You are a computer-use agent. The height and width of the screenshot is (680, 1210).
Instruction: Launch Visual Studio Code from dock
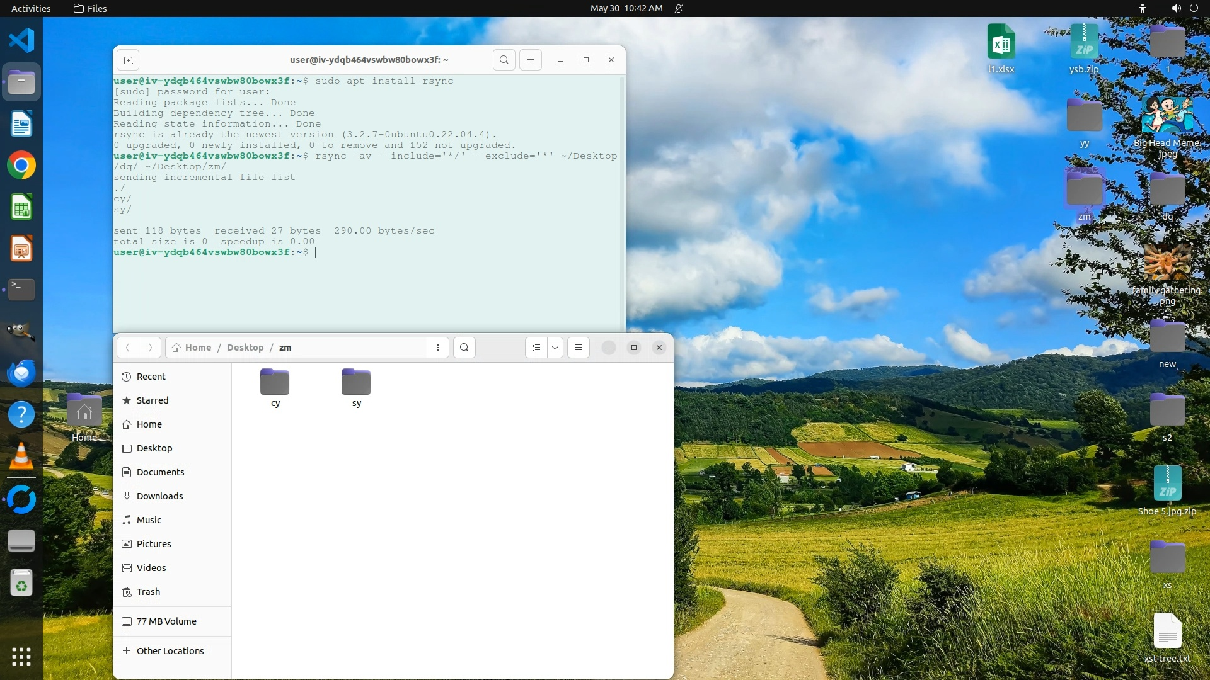(x=21, y=40)
